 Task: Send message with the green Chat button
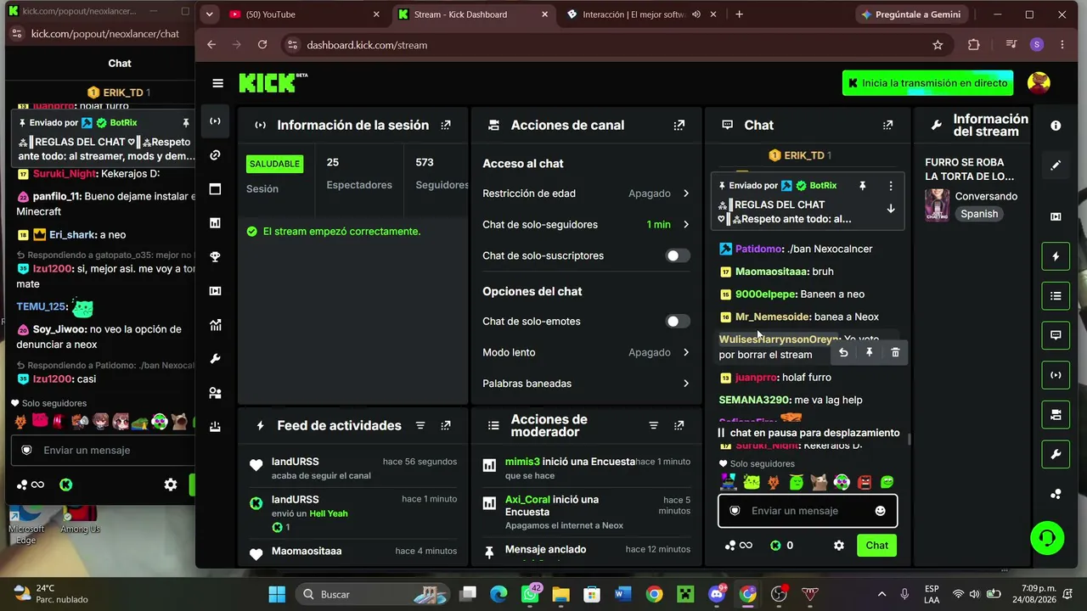[876, 546]
